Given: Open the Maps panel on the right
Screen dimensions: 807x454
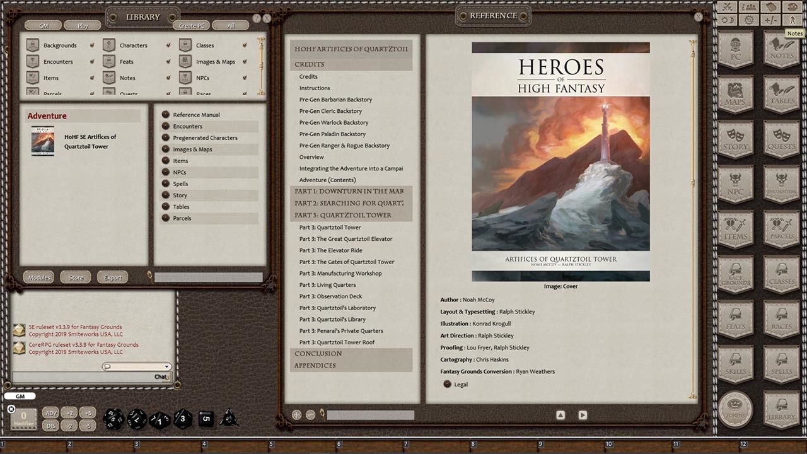Looking at the screenshot, I should pos(735,95).
